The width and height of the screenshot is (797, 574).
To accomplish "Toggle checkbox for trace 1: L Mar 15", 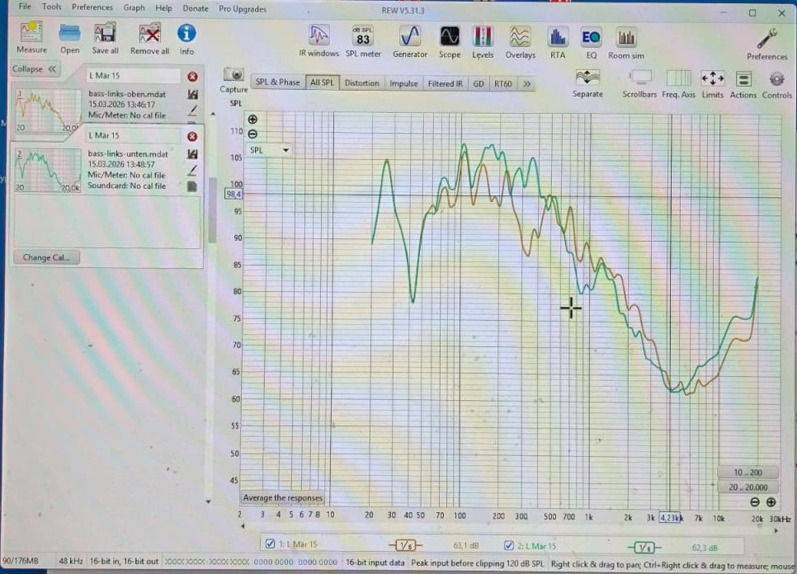I will click(271, 543).
